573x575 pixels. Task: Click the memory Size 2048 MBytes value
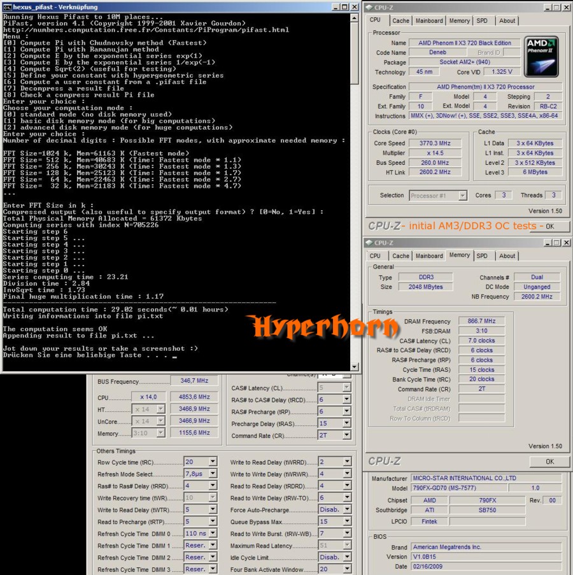(x=425, y=287)
